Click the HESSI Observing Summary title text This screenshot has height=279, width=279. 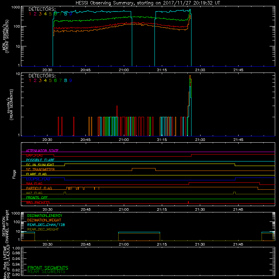click(x=148, y=3)
